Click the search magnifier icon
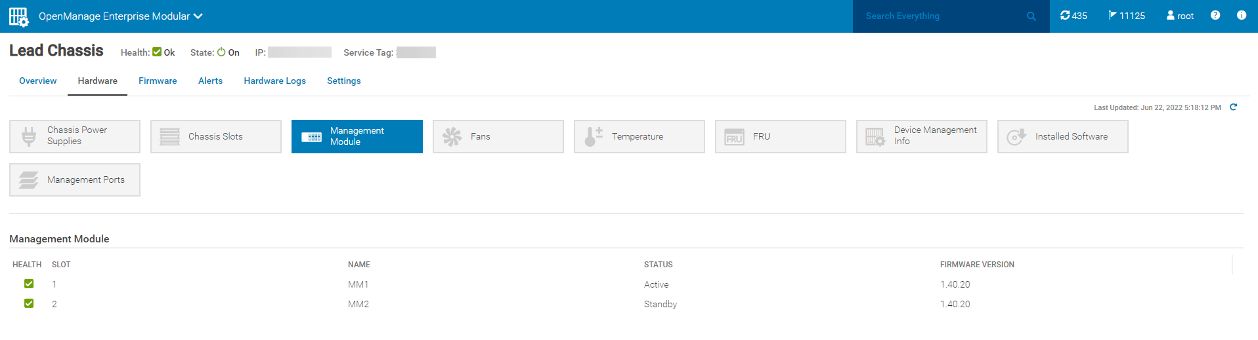 tap(1031, 16)
